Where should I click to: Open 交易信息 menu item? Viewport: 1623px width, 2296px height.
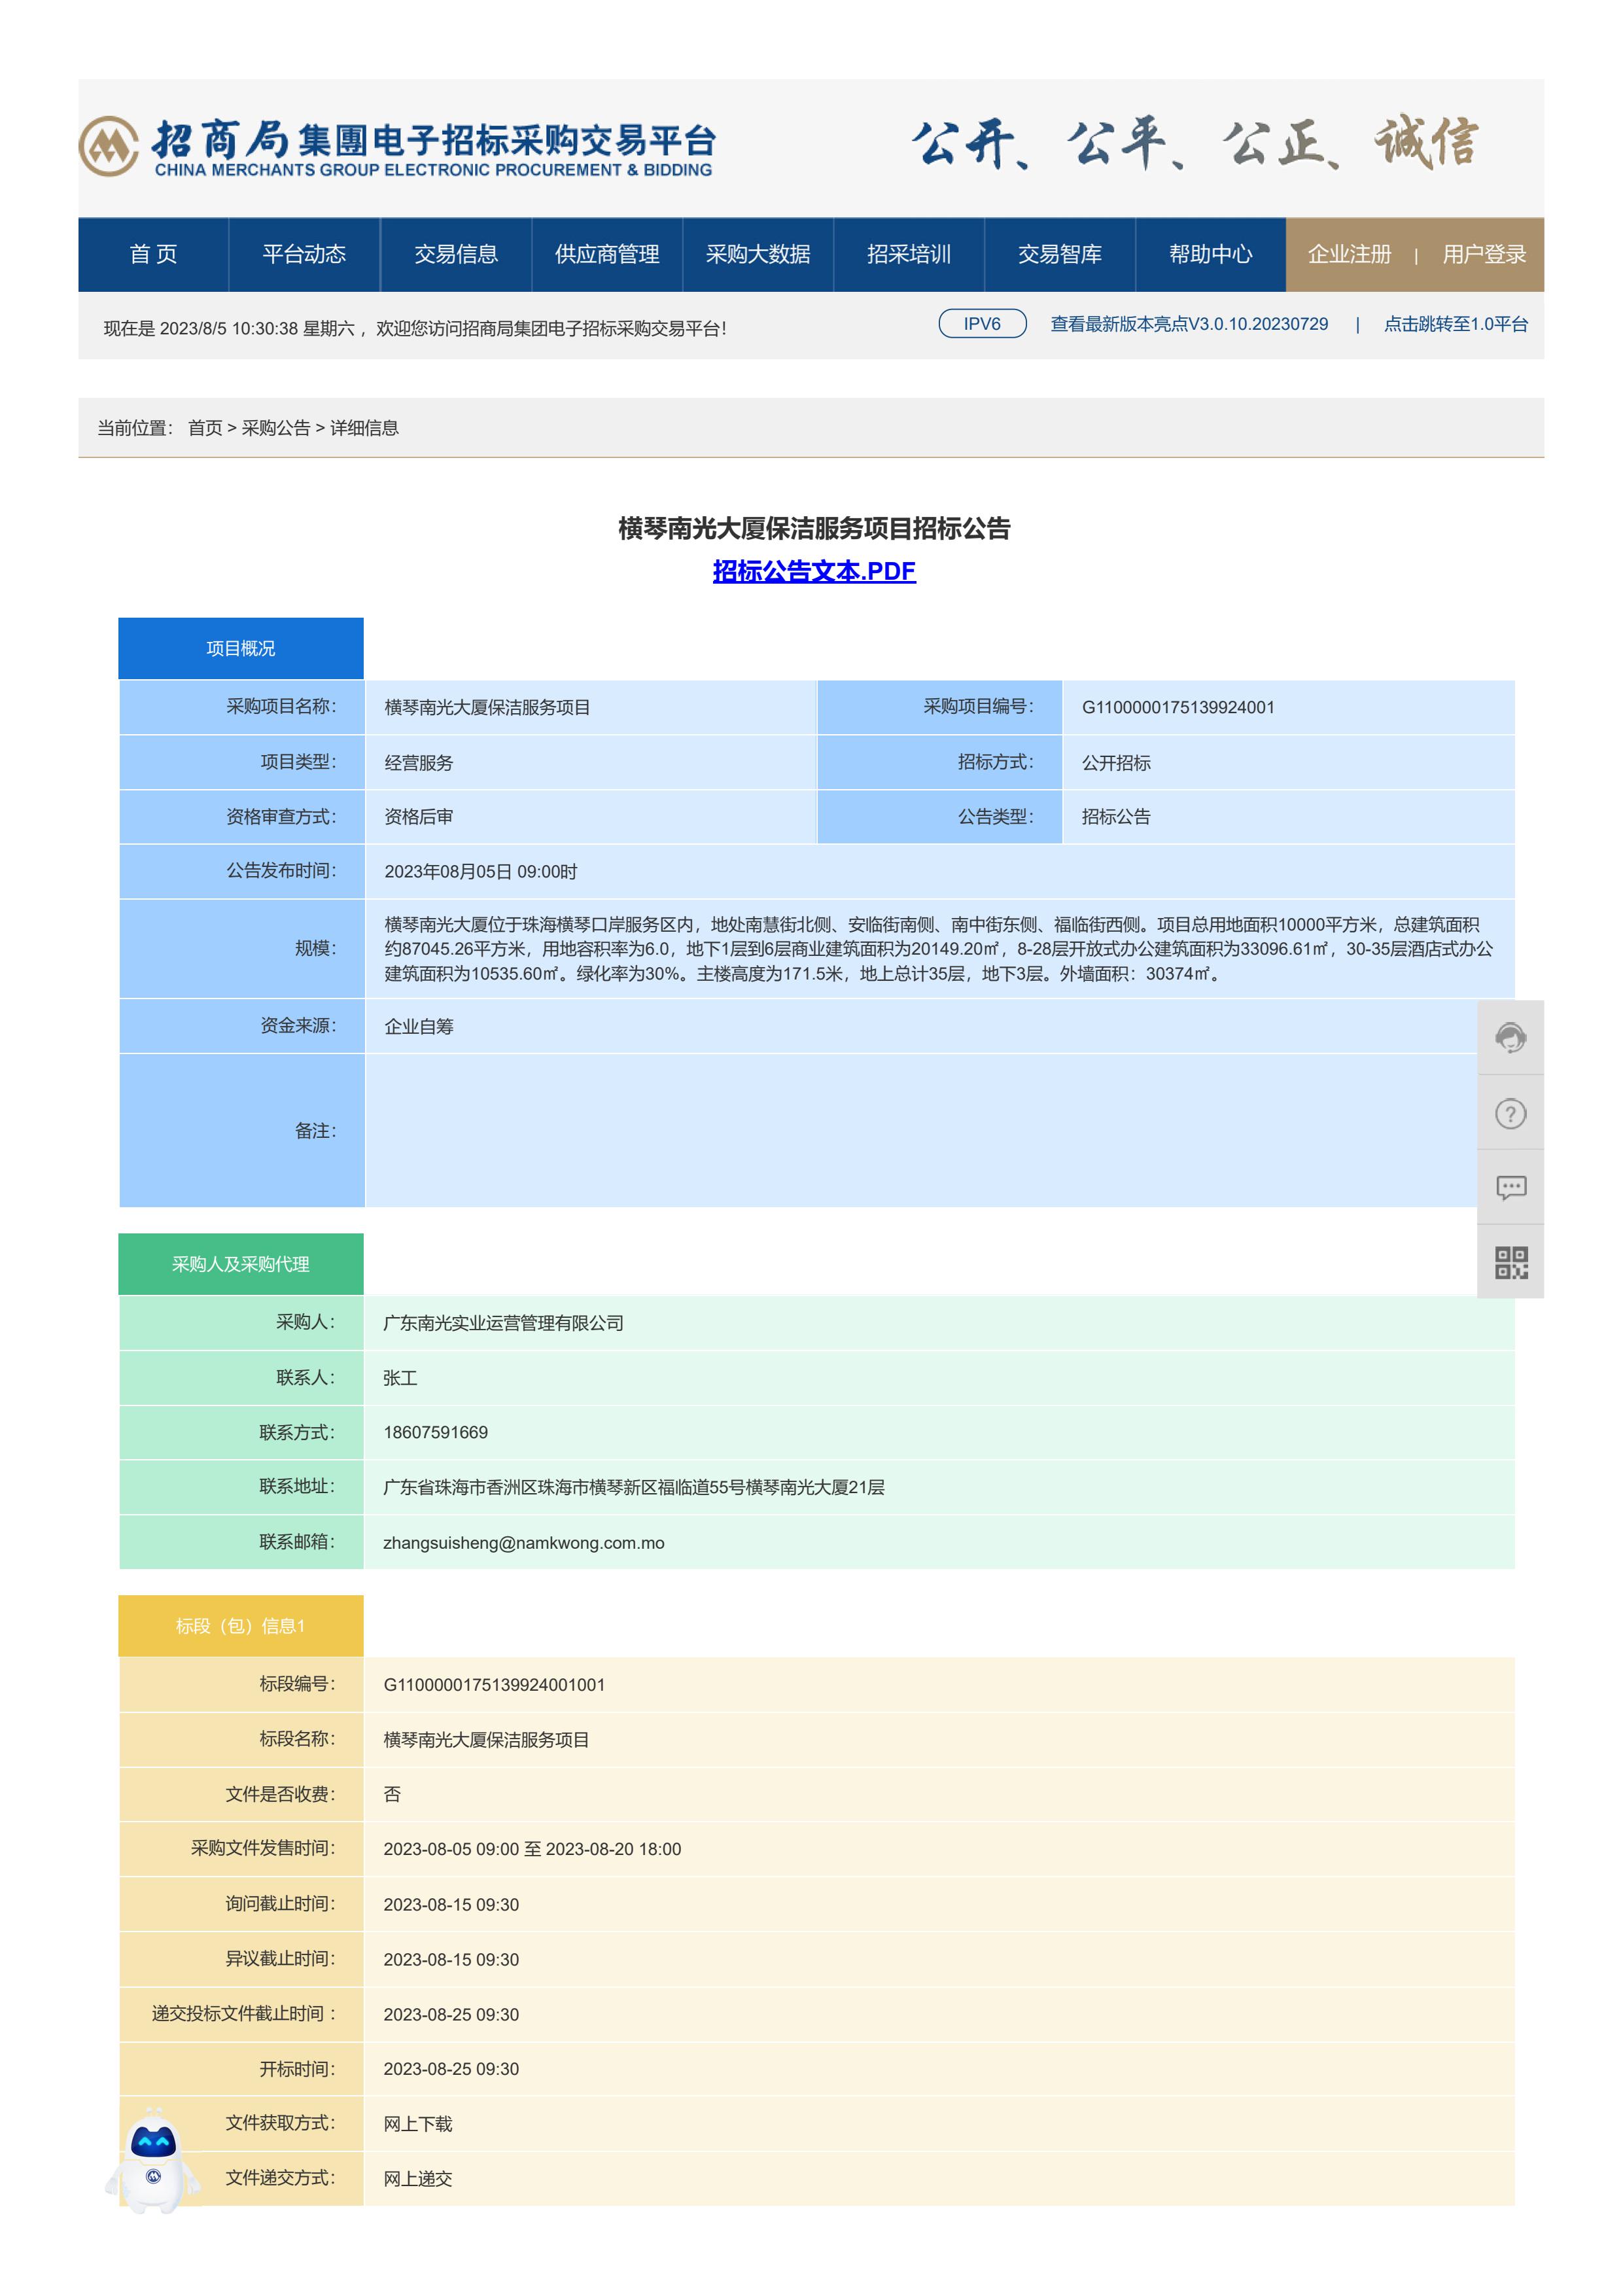click(x=456, y=254)
